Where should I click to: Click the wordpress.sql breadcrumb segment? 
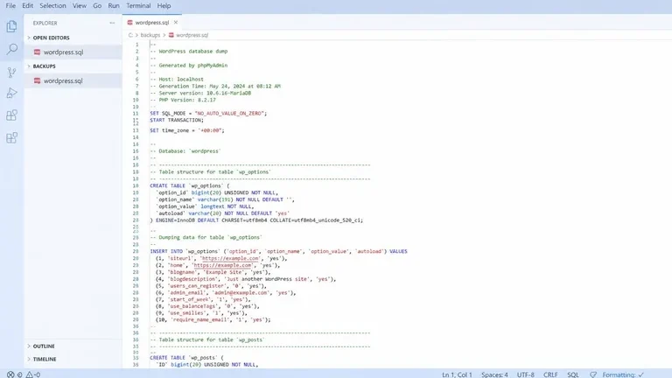pos(192,35)
